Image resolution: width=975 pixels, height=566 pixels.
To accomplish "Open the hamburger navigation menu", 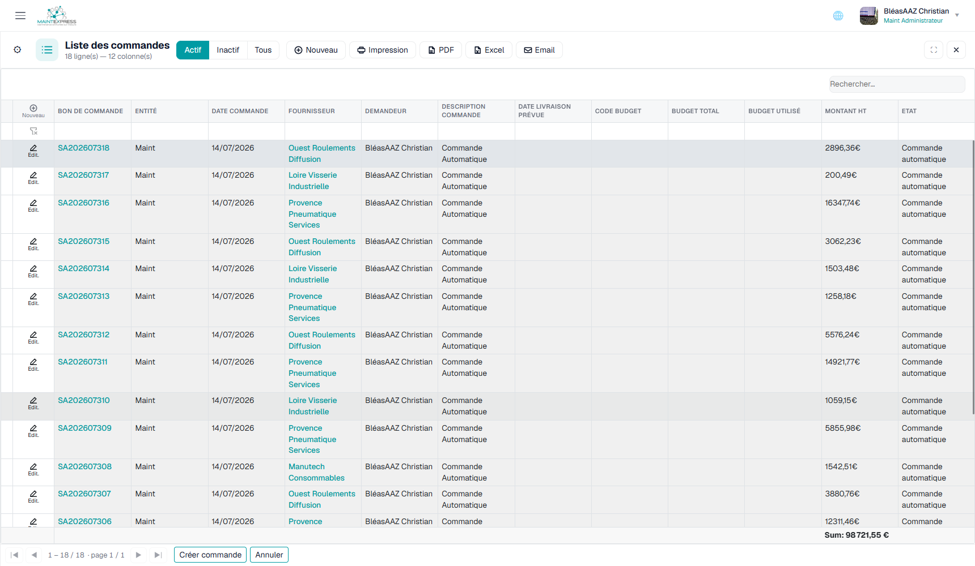I will point(20,16).
